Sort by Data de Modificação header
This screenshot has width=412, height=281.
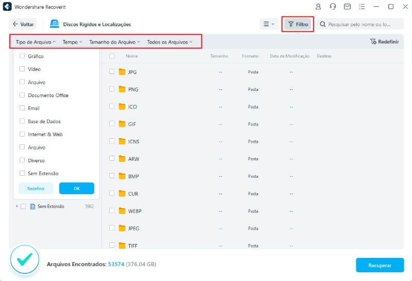coord(289,56)
